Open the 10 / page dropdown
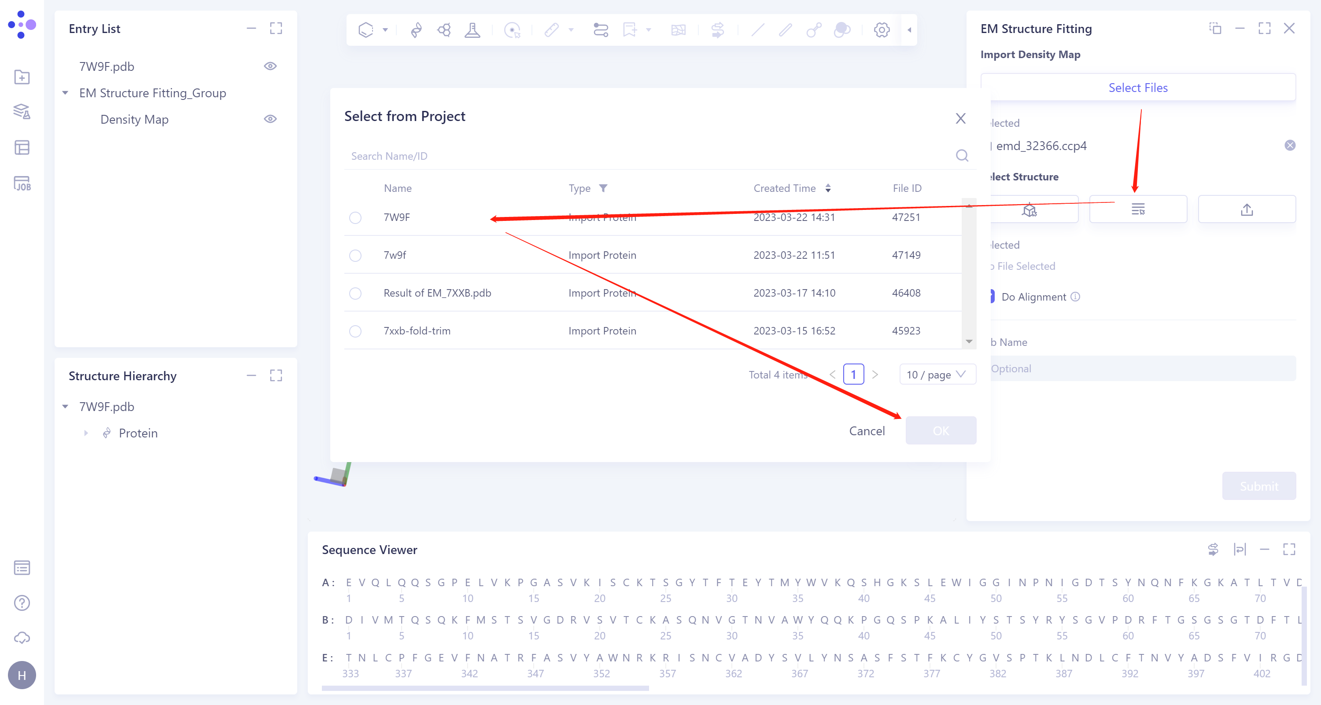The image size is (1321, 705). click(x=937, y=375)
